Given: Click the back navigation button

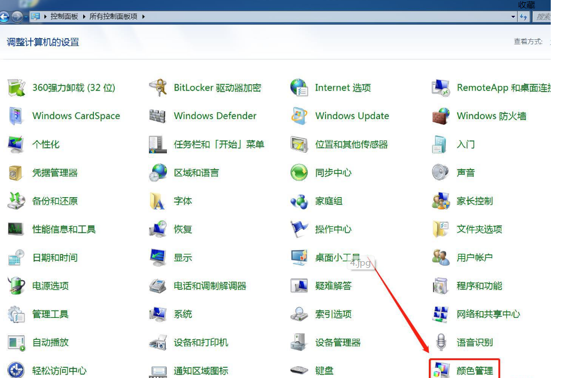Looking at the screenshot, I should [x=4, y=17].
